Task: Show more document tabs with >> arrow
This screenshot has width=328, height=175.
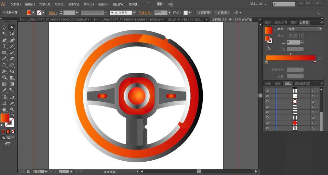Action: [259, 20]
